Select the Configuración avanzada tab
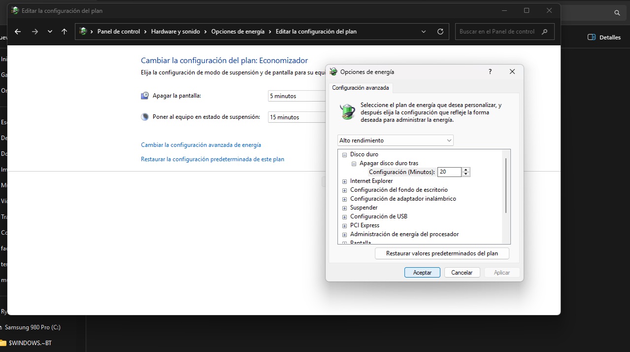Image resolution: width=630 pixels, height=352 pixels. (x=360, y=88)
